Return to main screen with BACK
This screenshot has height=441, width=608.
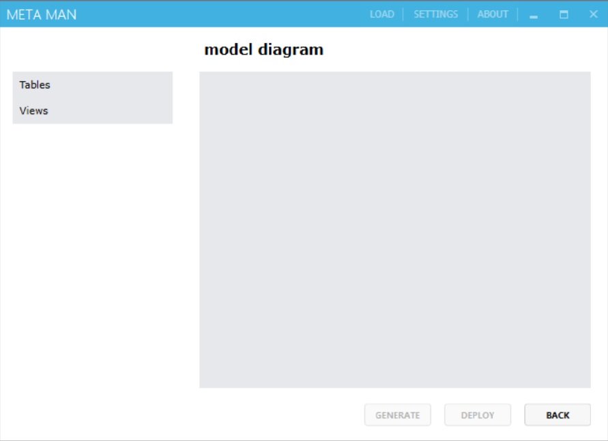click(558, 414)
